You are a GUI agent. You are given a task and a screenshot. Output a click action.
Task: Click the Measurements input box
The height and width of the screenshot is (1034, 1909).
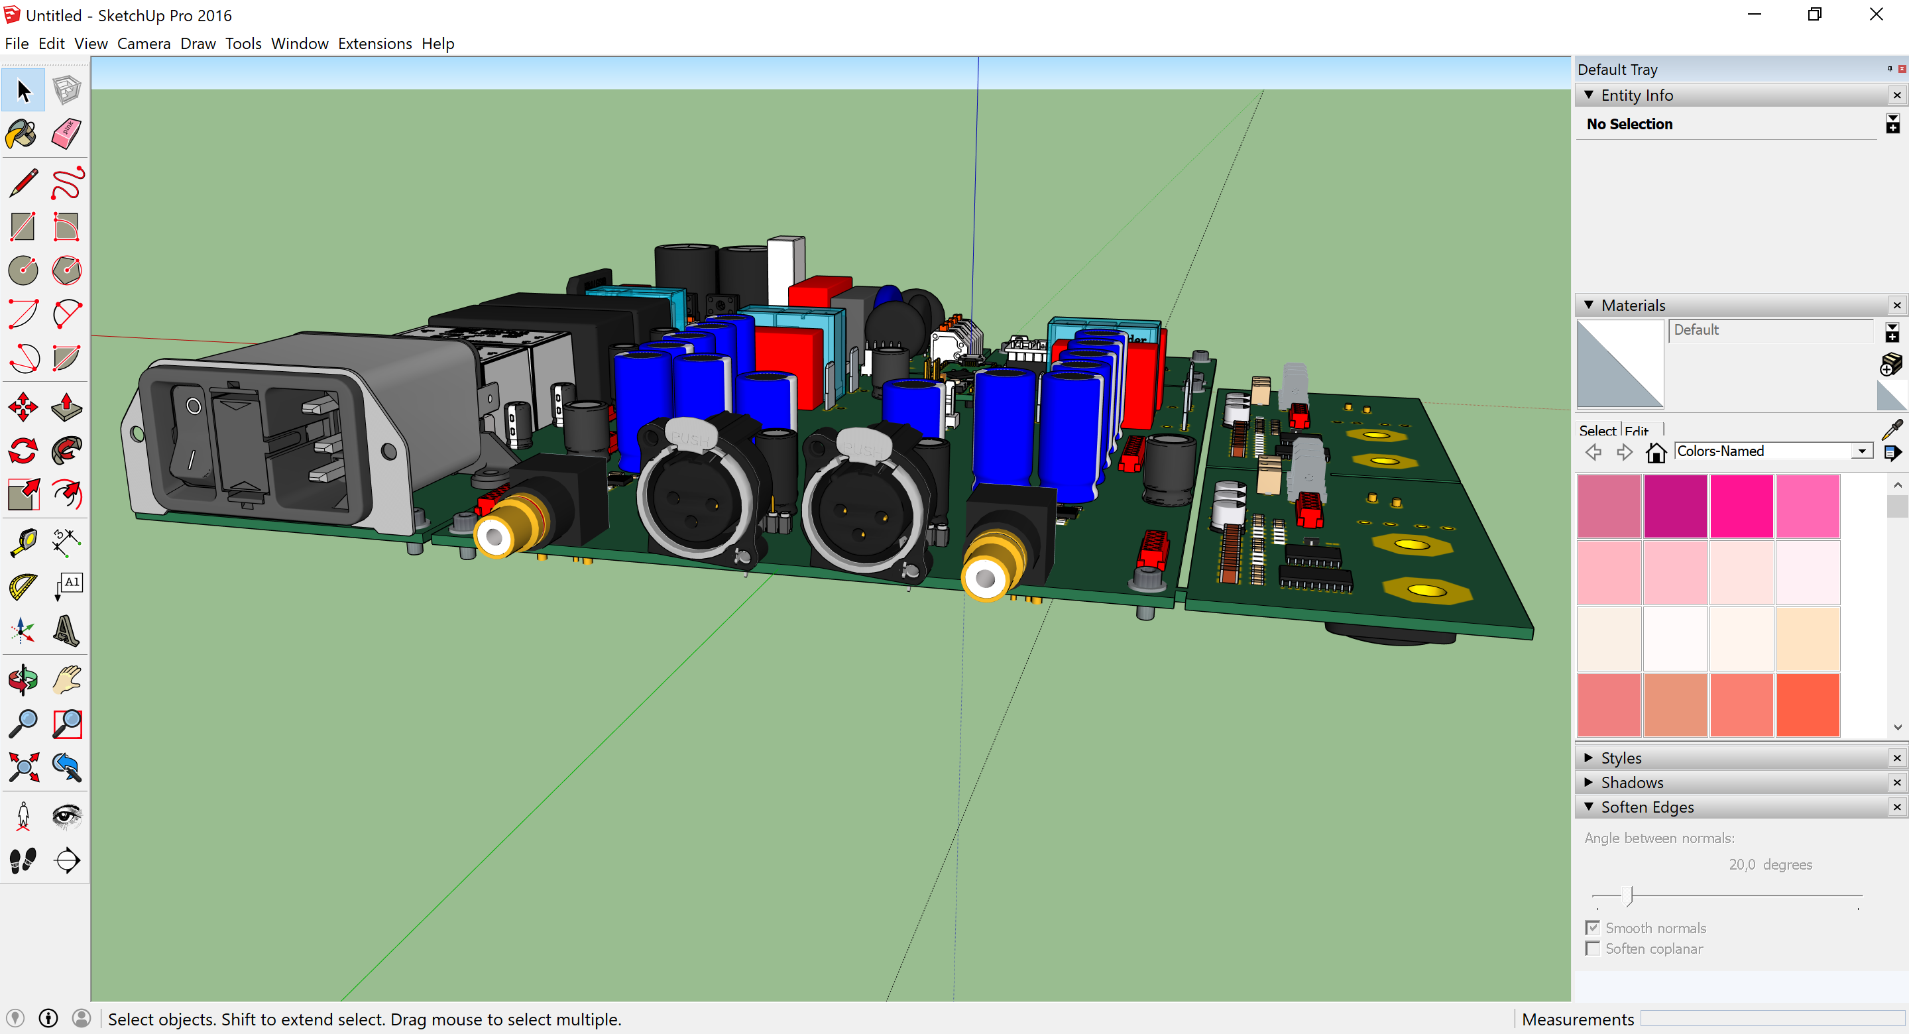point(1772,1019)
